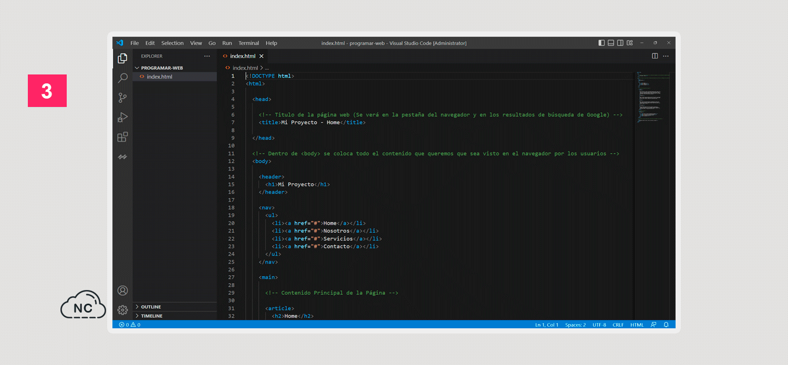Viewport: 788px width, 365px height.
Task: Open the Terminal menu
Action: click(248, 43)
